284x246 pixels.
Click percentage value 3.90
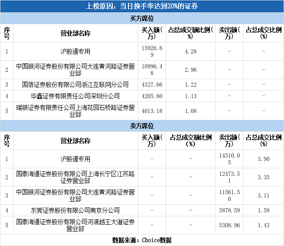pyautogui.click(x=264, y=159)
